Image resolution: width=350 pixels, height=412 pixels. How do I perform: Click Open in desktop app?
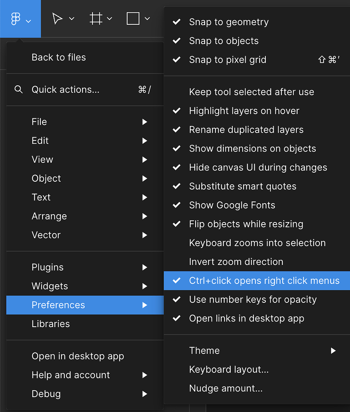click(x=78, y=356)
